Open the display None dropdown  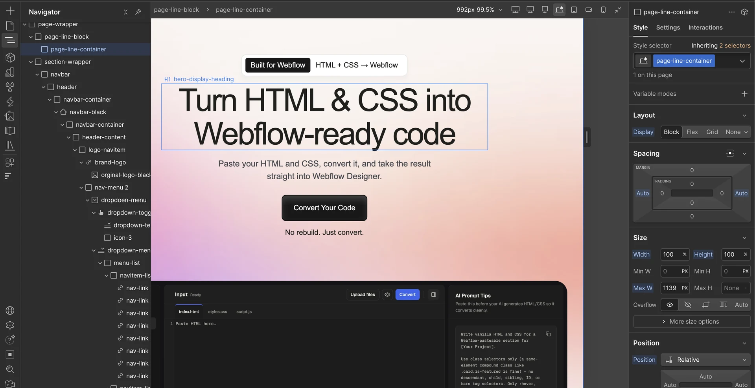pyautogui.click(x=737, y=132)
